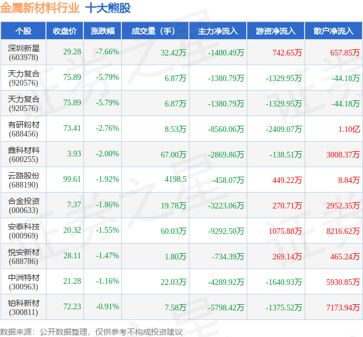
Task: Click closing price 21.28
Action: coord(72,281)
